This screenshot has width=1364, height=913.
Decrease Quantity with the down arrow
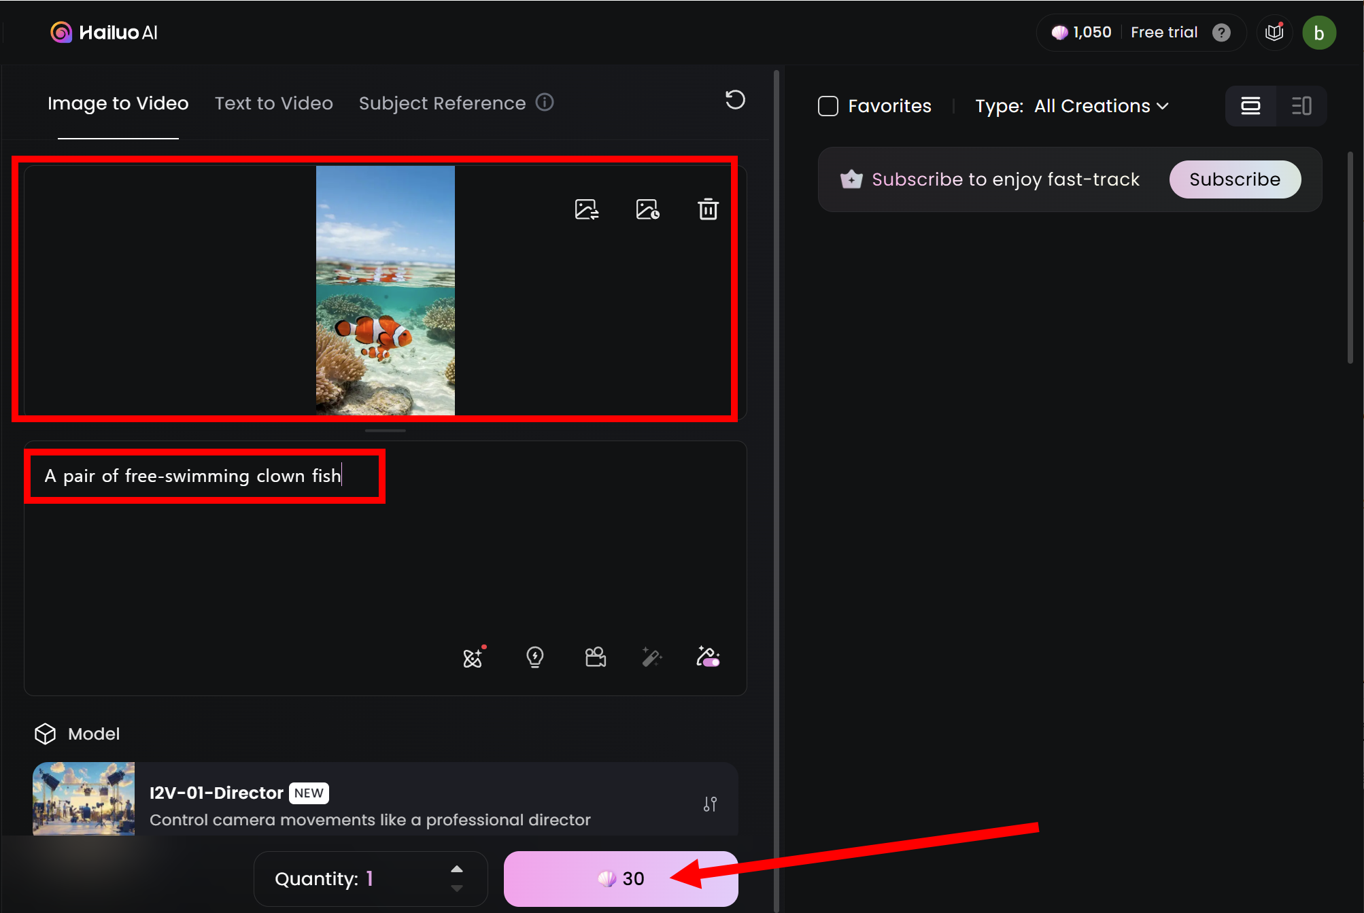[x=457, y=889]
